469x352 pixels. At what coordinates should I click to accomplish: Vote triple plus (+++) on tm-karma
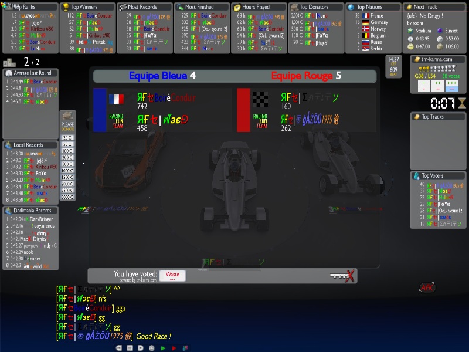(451, 83)
